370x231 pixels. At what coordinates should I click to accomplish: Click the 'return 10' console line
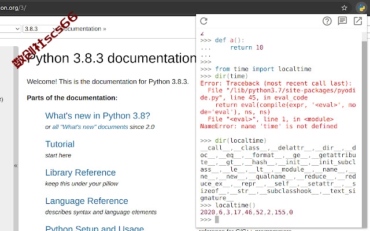click(x=247, y=47)
